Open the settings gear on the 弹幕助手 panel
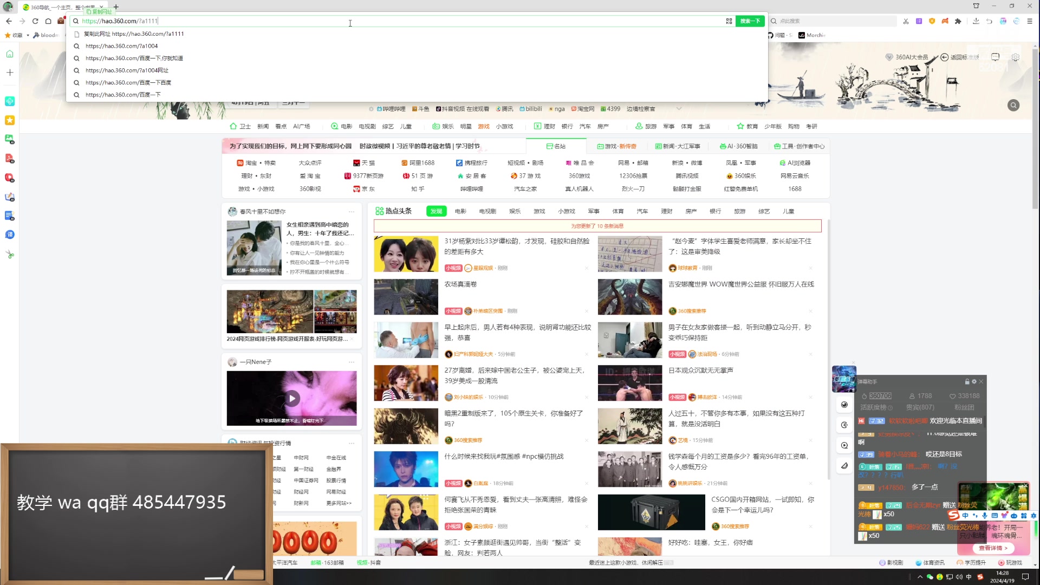 974,382
